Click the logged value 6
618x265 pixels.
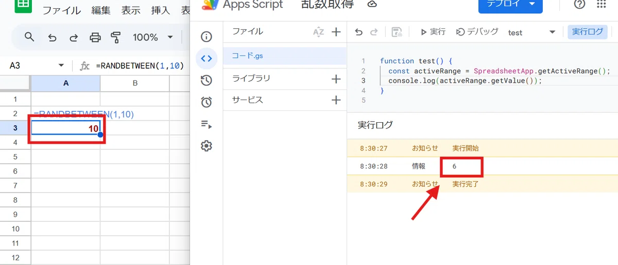(455, 166)
